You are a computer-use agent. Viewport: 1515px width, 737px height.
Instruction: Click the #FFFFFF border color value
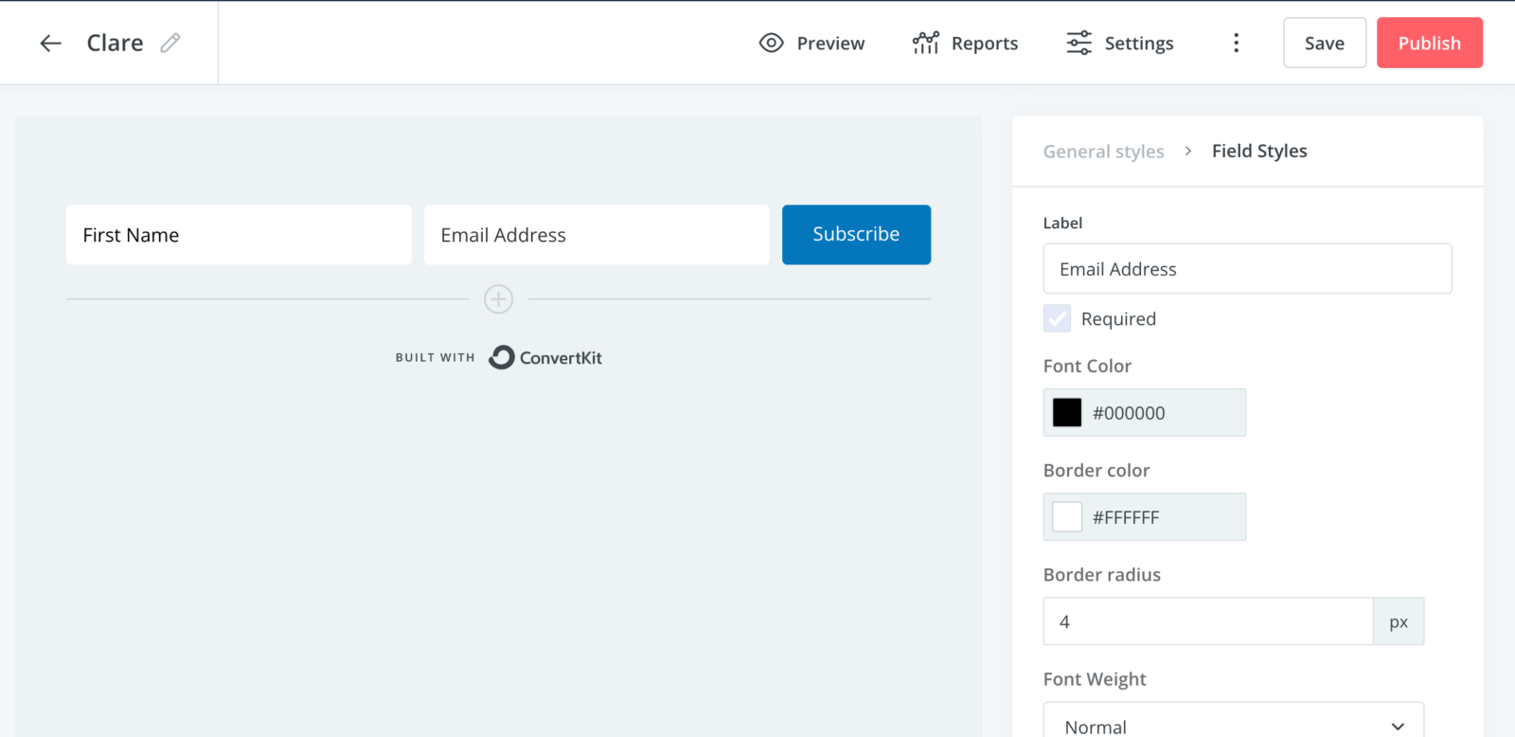(1126, 517)
